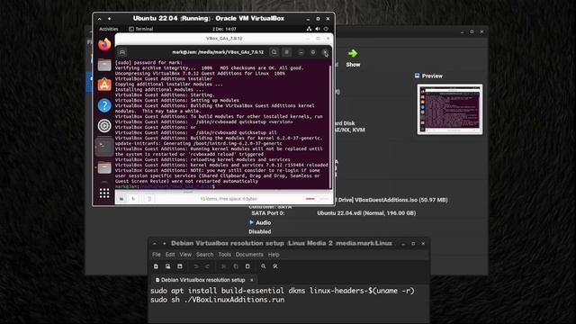576x324 pixels.
Task: Click the file manager zoom slider at bottom right
Action: pos(317,199)
